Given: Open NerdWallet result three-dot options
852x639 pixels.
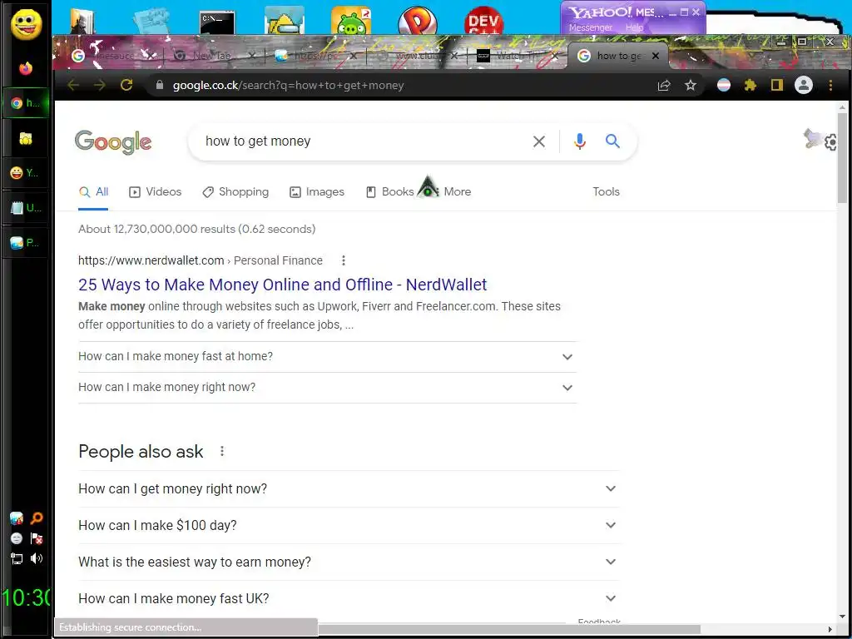Looking at the screenshot, I should tap(344, 260).
